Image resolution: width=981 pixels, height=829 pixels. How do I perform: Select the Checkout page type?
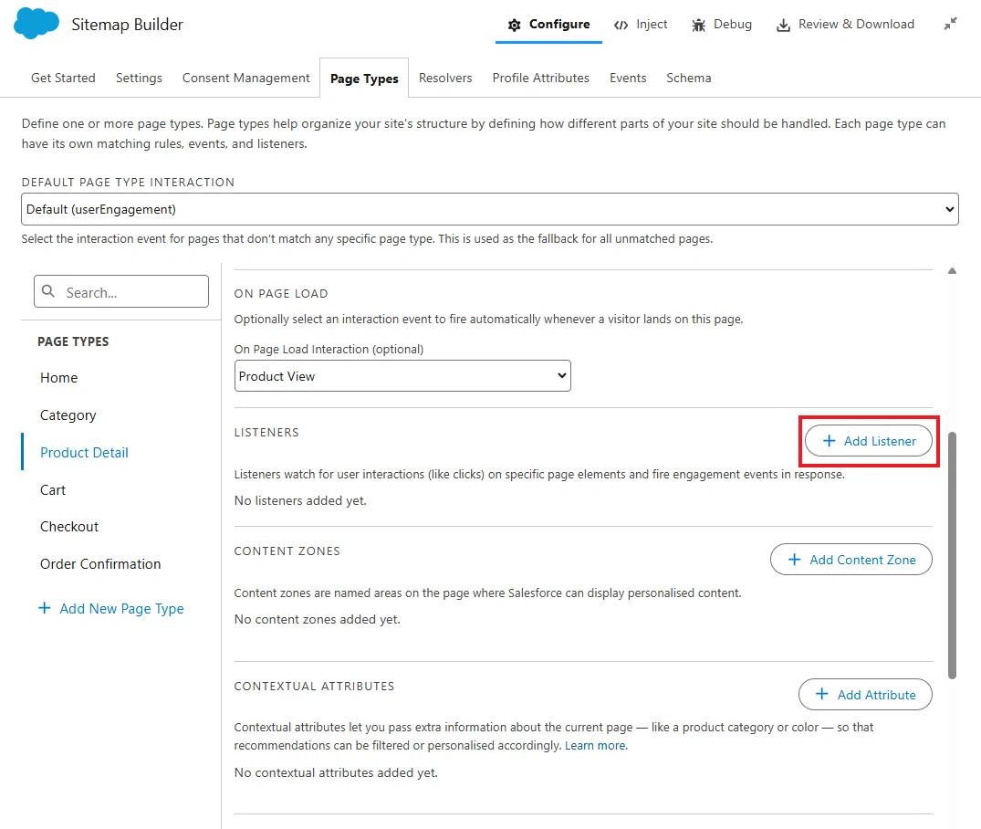(69, 527)
